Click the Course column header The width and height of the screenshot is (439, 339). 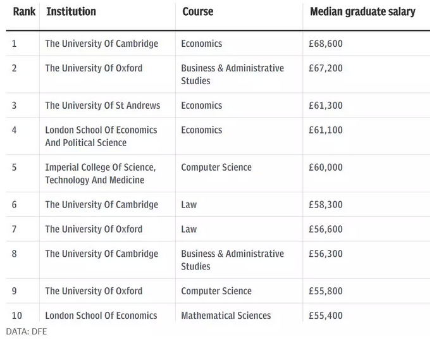(x=197, y=12)
